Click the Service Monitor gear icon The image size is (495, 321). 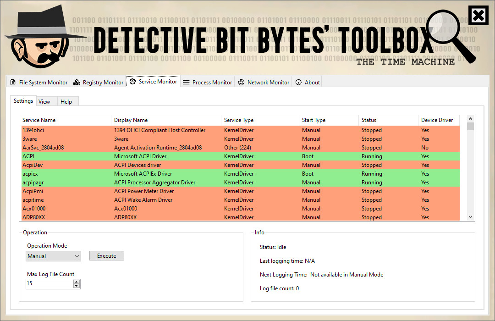click(x=132, y=82)
